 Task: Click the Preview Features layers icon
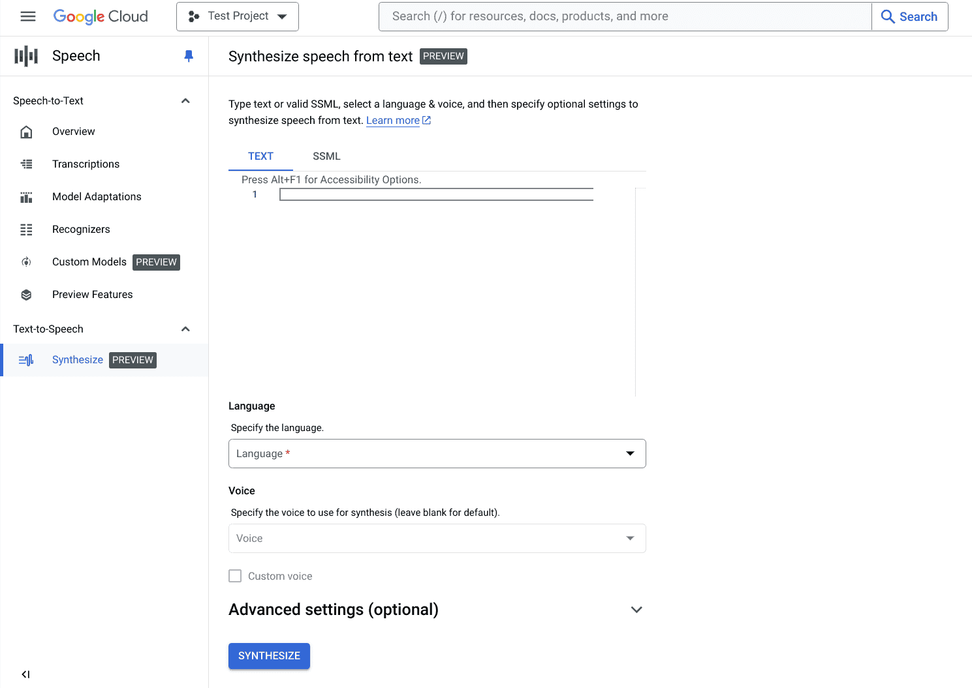[x=26, y=295]
